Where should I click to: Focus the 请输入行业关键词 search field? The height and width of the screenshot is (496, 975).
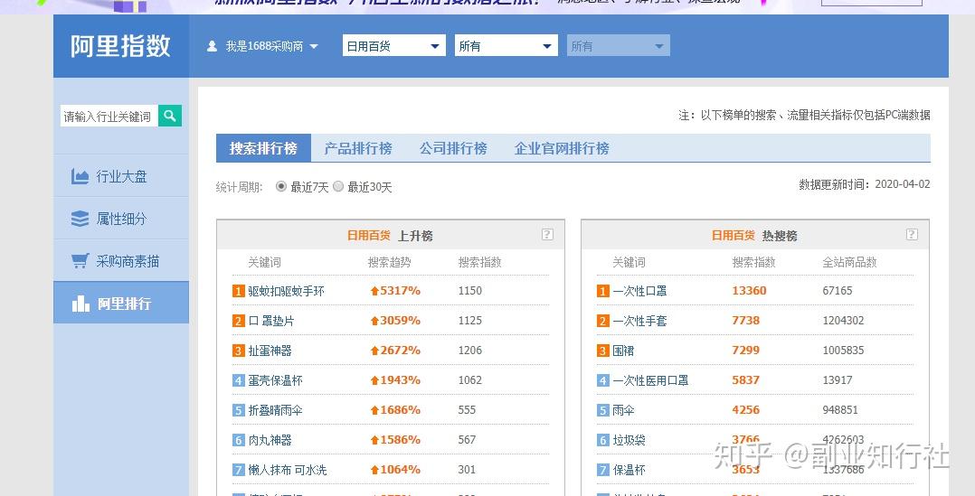tap(109, 116)
